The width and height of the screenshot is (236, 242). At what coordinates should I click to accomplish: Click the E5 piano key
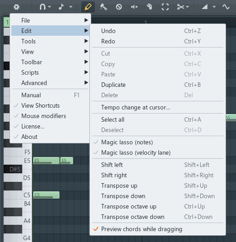click(x=18, y=161)
